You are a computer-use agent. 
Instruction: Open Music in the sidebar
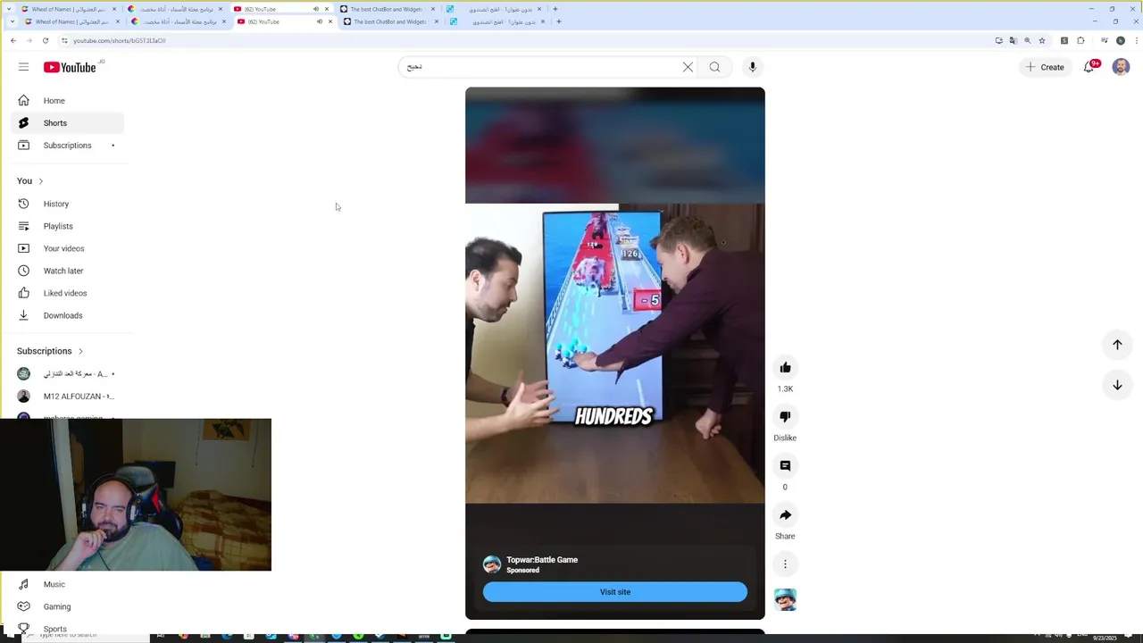(x=67, y=584)
